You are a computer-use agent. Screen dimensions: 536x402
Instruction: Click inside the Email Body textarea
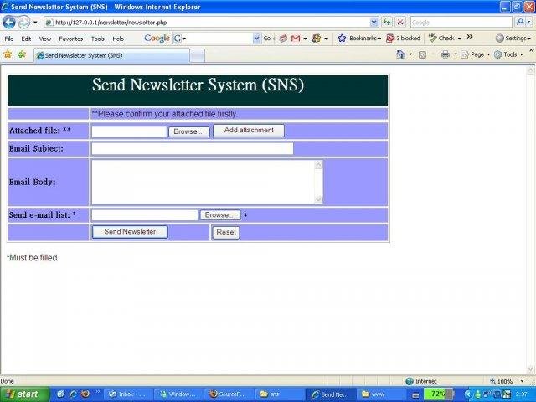point(203,183)
